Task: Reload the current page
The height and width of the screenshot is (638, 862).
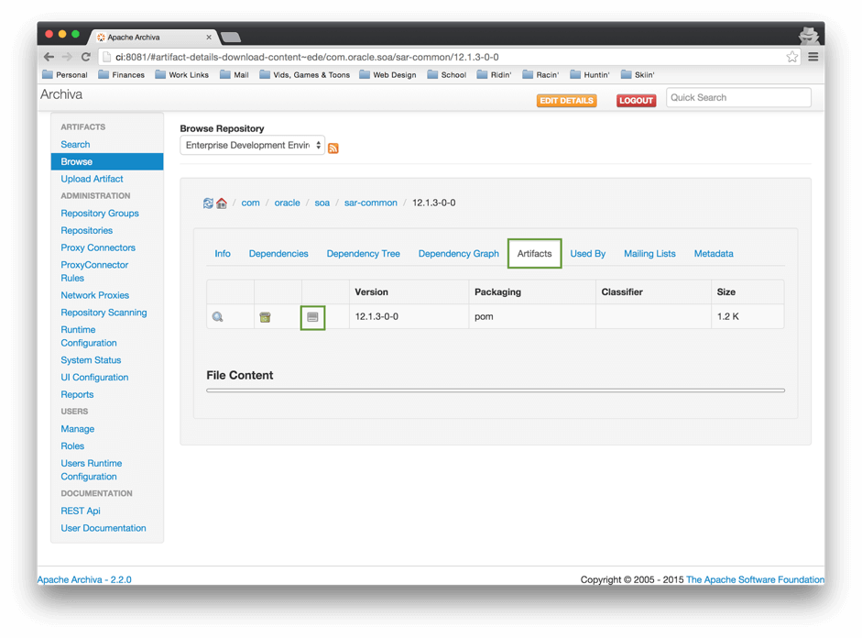Action: pyautogui.click(x=86, y=57)
